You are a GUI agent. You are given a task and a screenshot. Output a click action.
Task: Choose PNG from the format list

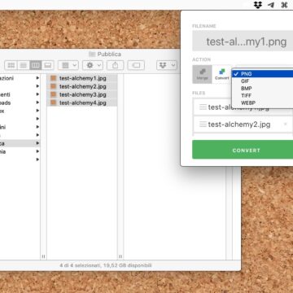click(263, 74)
